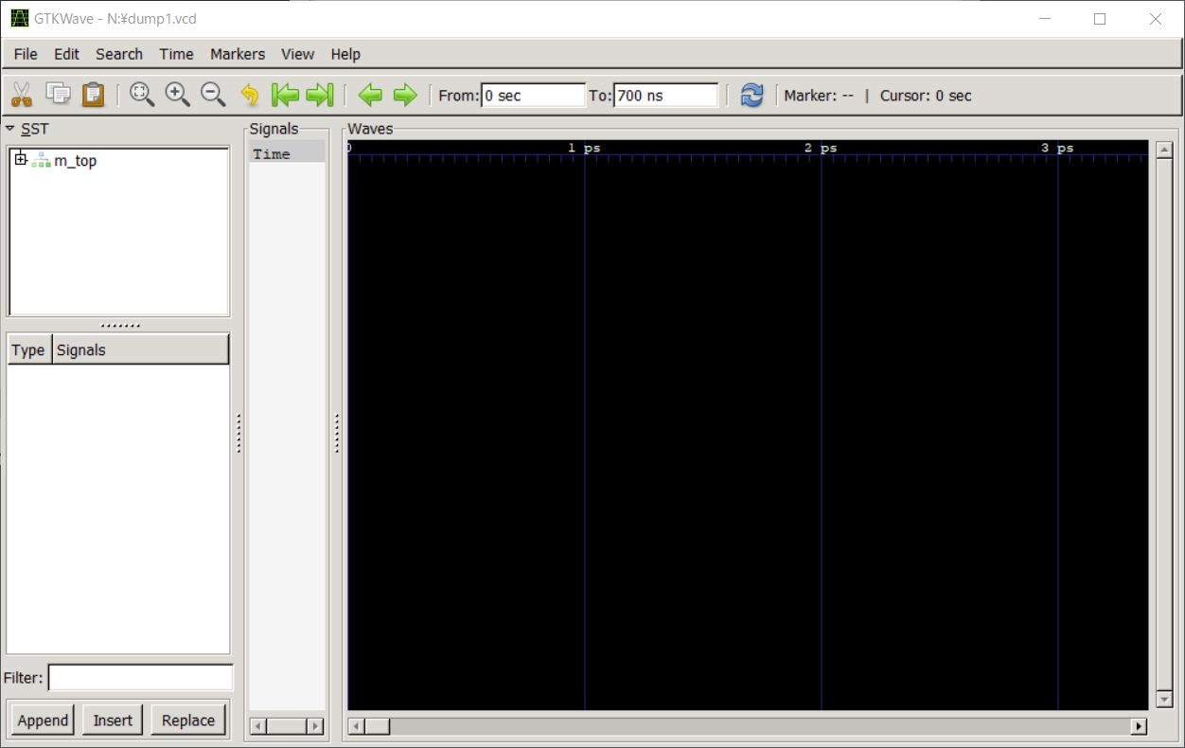Click the Zoom Fit icon
Image resolution: width=1185 pixels, height=748 pixels.
click(142, 94)
